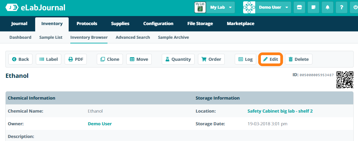Open the marketplace store icon in header

tap(299, 7)
